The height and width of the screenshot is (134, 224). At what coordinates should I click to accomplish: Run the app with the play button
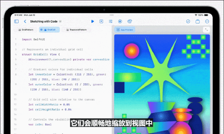coord(92,21)
